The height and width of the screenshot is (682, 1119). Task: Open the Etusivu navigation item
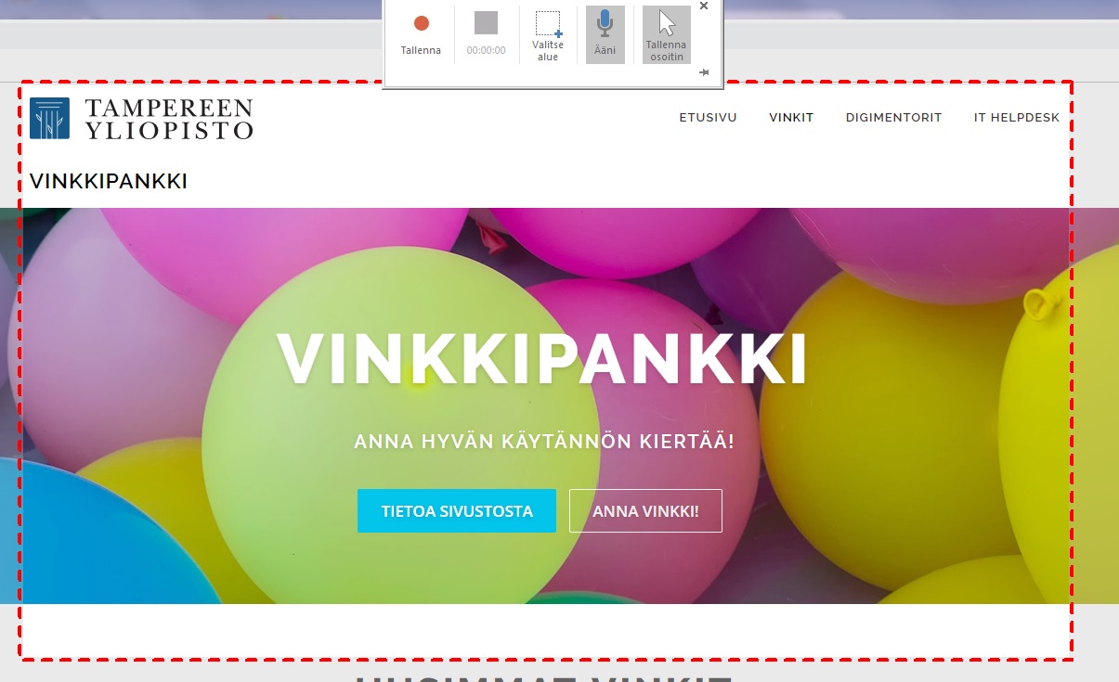point(708,118)
